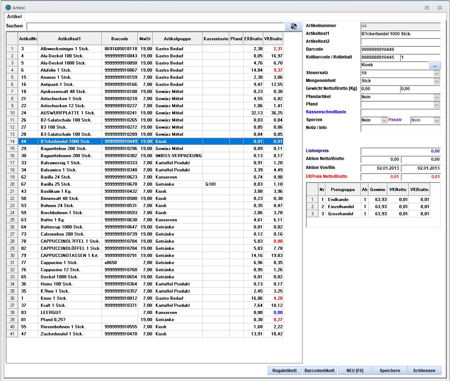The height and width of the screenshot is (381, 450).
Task: Restore the window using title bar icon
Action: [x=427, y=7]
